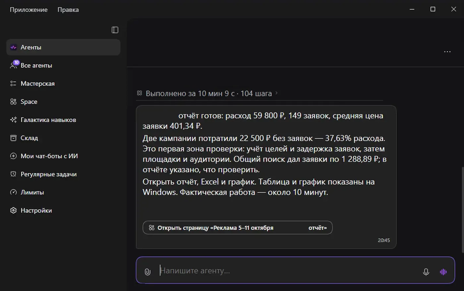Open Склад section

[63, 138]
